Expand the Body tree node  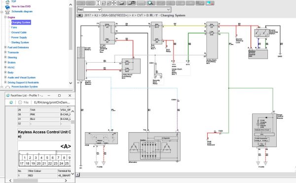tap(5, 72)
